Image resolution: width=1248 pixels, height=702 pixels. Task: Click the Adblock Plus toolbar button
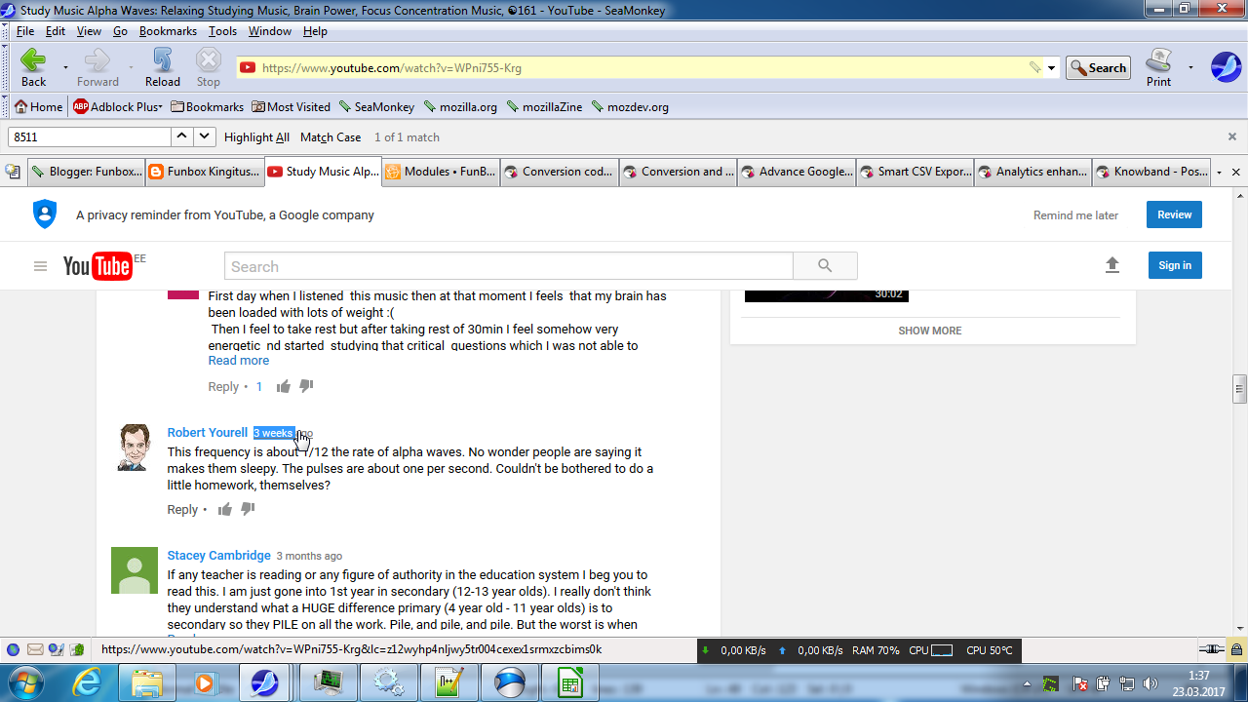pyautogui.click(x=118, y=107)
